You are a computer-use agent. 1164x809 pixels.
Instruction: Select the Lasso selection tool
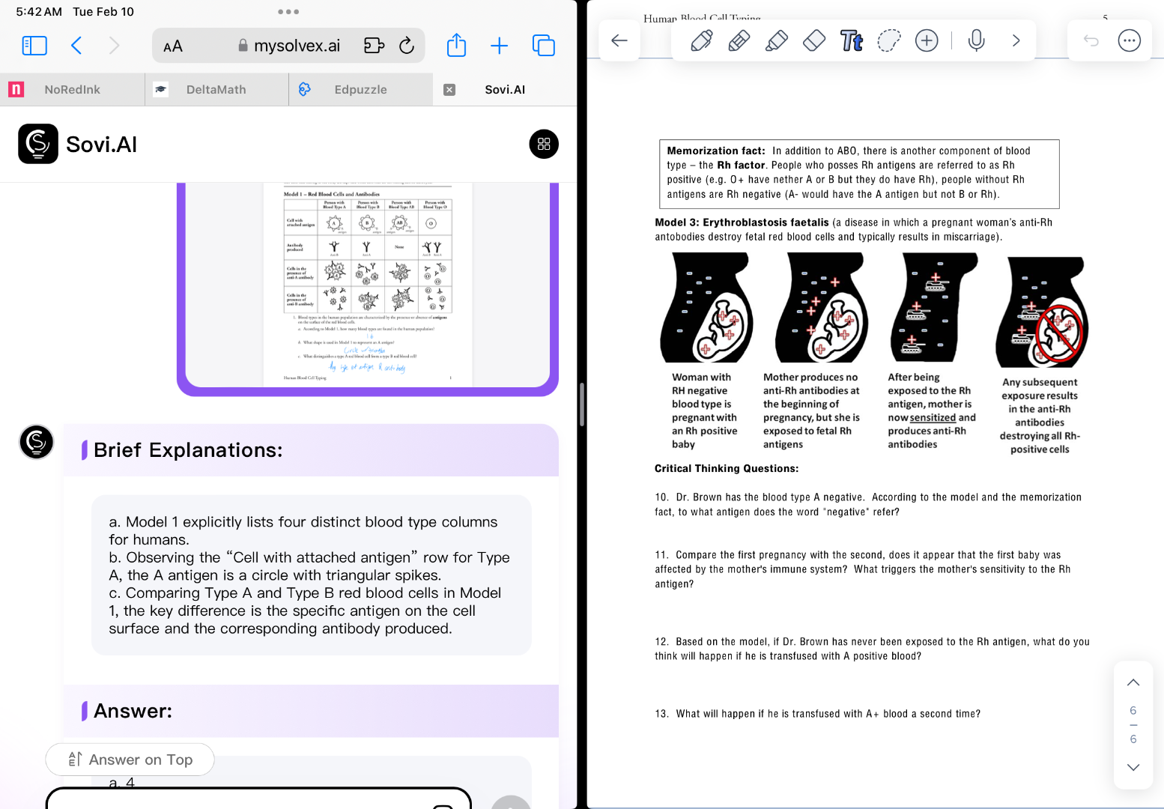coord(888,40)
